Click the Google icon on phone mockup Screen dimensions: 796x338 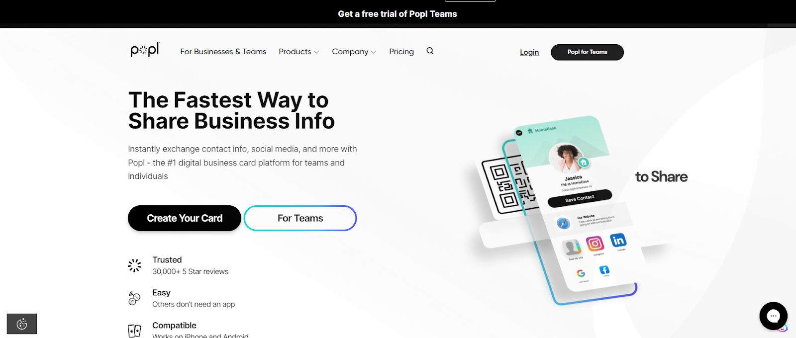581,273
